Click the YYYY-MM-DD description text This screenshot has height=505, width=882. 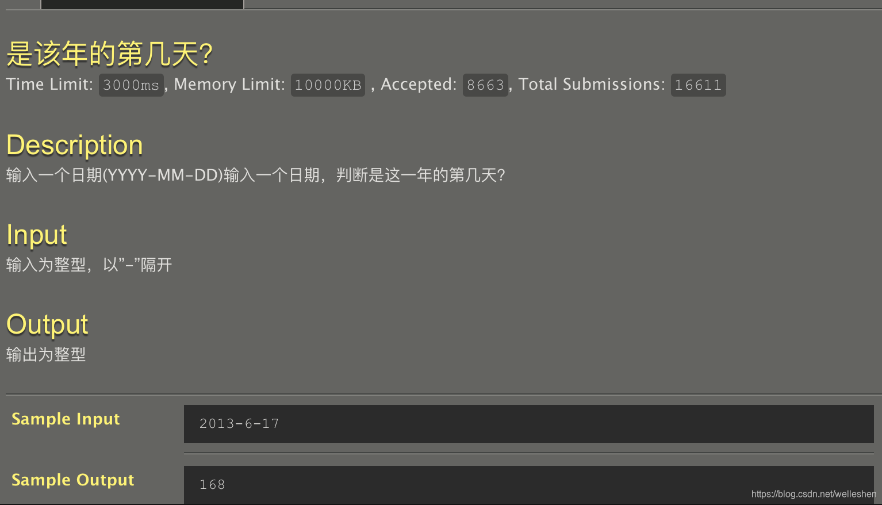tap(163, 175)
